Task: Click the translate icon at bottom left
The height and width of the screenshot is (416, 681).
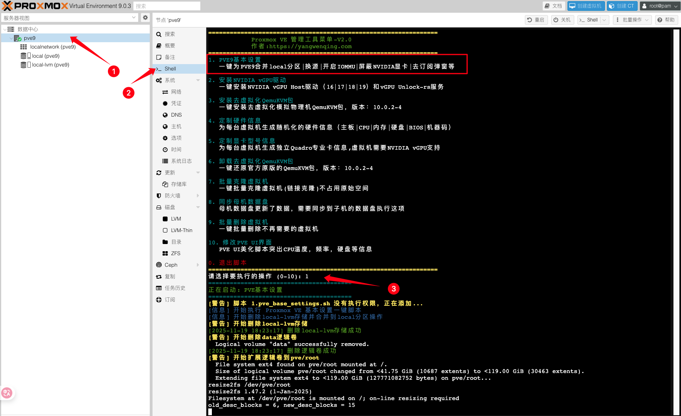Action: pyautogui.click(x=7, y=393)
